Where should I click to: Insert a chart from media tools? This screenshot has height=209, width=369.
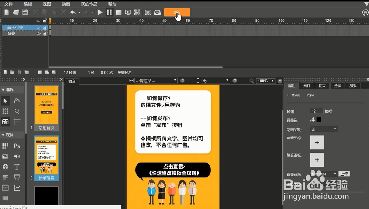pyautogui.click(x=17, y=188)
